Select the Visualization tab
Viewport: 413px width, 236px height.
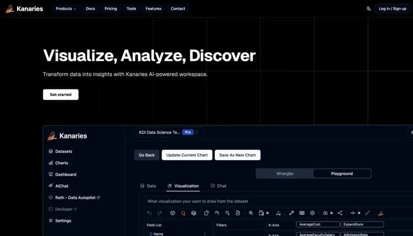point(183,186)
